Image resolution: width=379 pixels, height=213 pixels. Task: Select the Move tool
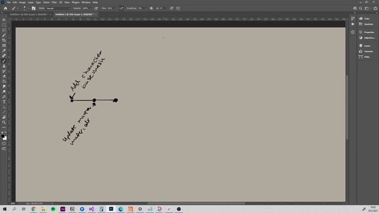point(4,20)
